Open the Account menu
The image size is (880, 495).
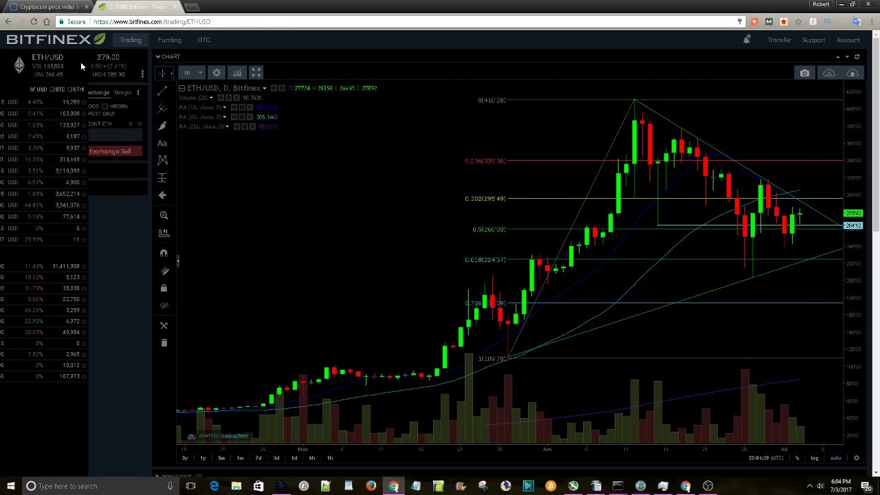pyautogui.click(x=848, y=40)
